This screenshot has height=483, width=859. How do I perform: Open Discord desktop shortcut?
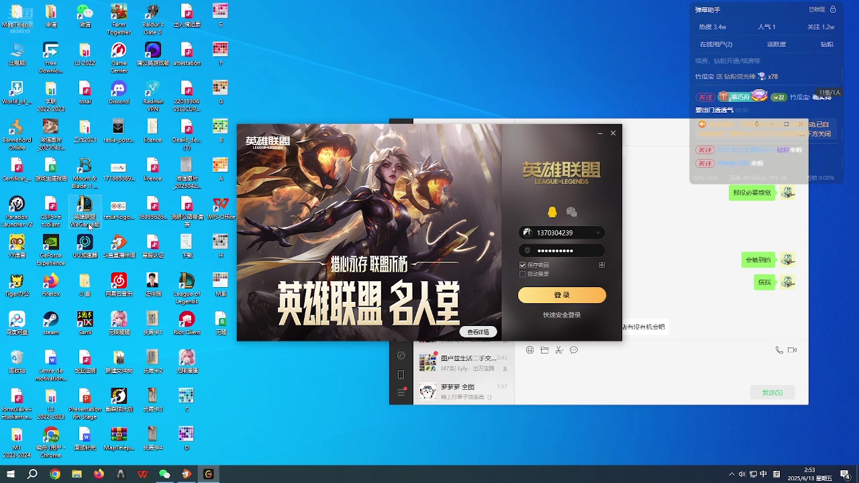pyautogui.click(x=119, y=92)
